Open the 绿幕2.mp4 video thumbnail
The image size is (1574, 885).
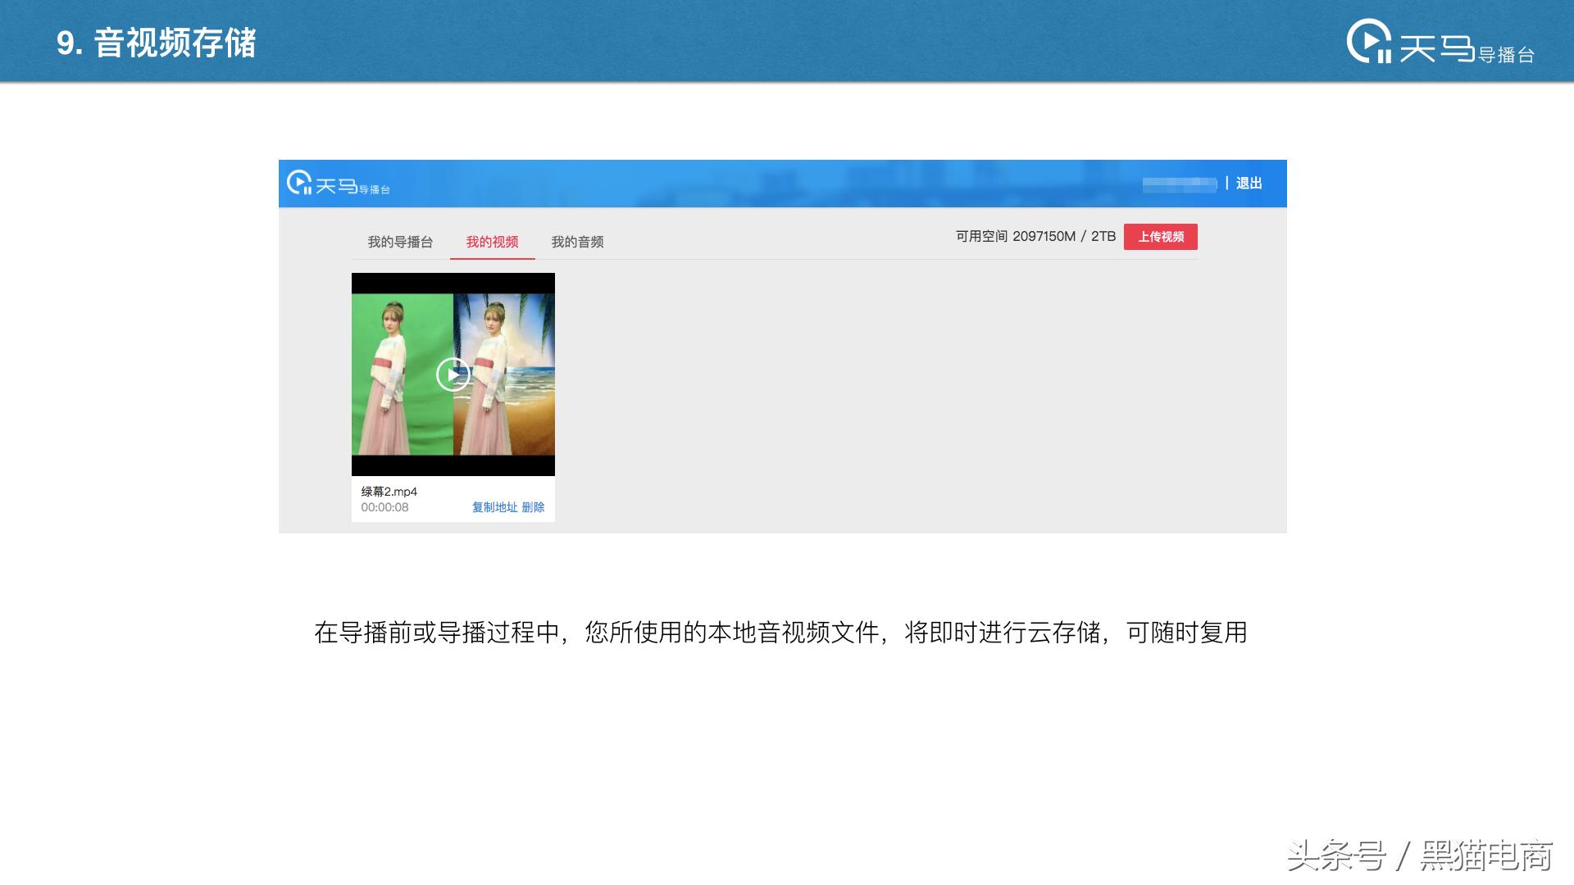tap(453, 374)
